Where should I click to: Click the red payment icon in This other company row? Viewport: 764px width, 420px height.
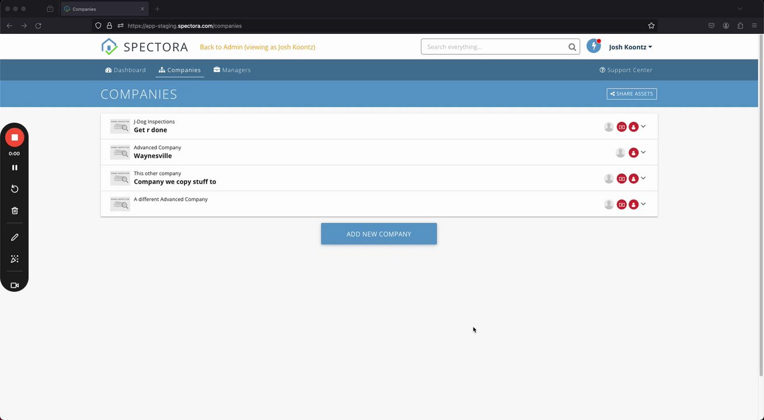622,178
